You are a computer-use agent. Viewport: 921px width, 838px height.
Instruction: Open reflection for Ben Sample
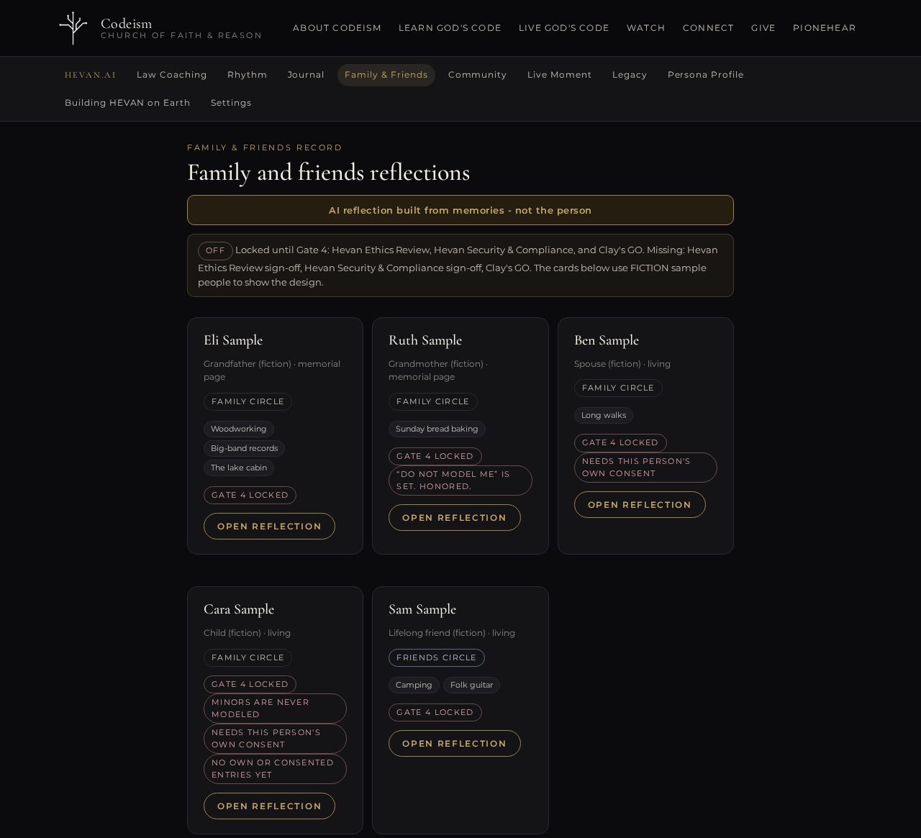pyautogui.click(x=640, y=505)
